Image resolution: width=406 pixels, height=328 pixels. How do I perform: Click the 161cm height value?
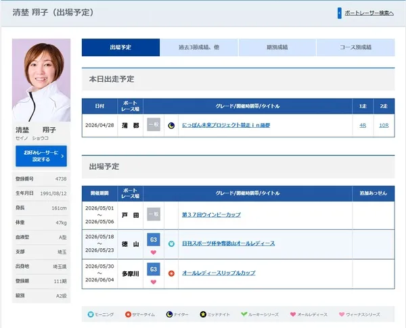click(x=59, y=208)
